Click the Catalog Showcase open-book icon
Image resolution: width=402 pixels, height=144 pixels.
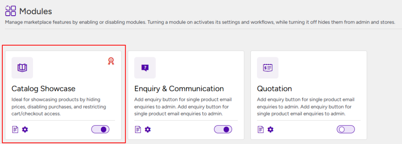point(22,67)
